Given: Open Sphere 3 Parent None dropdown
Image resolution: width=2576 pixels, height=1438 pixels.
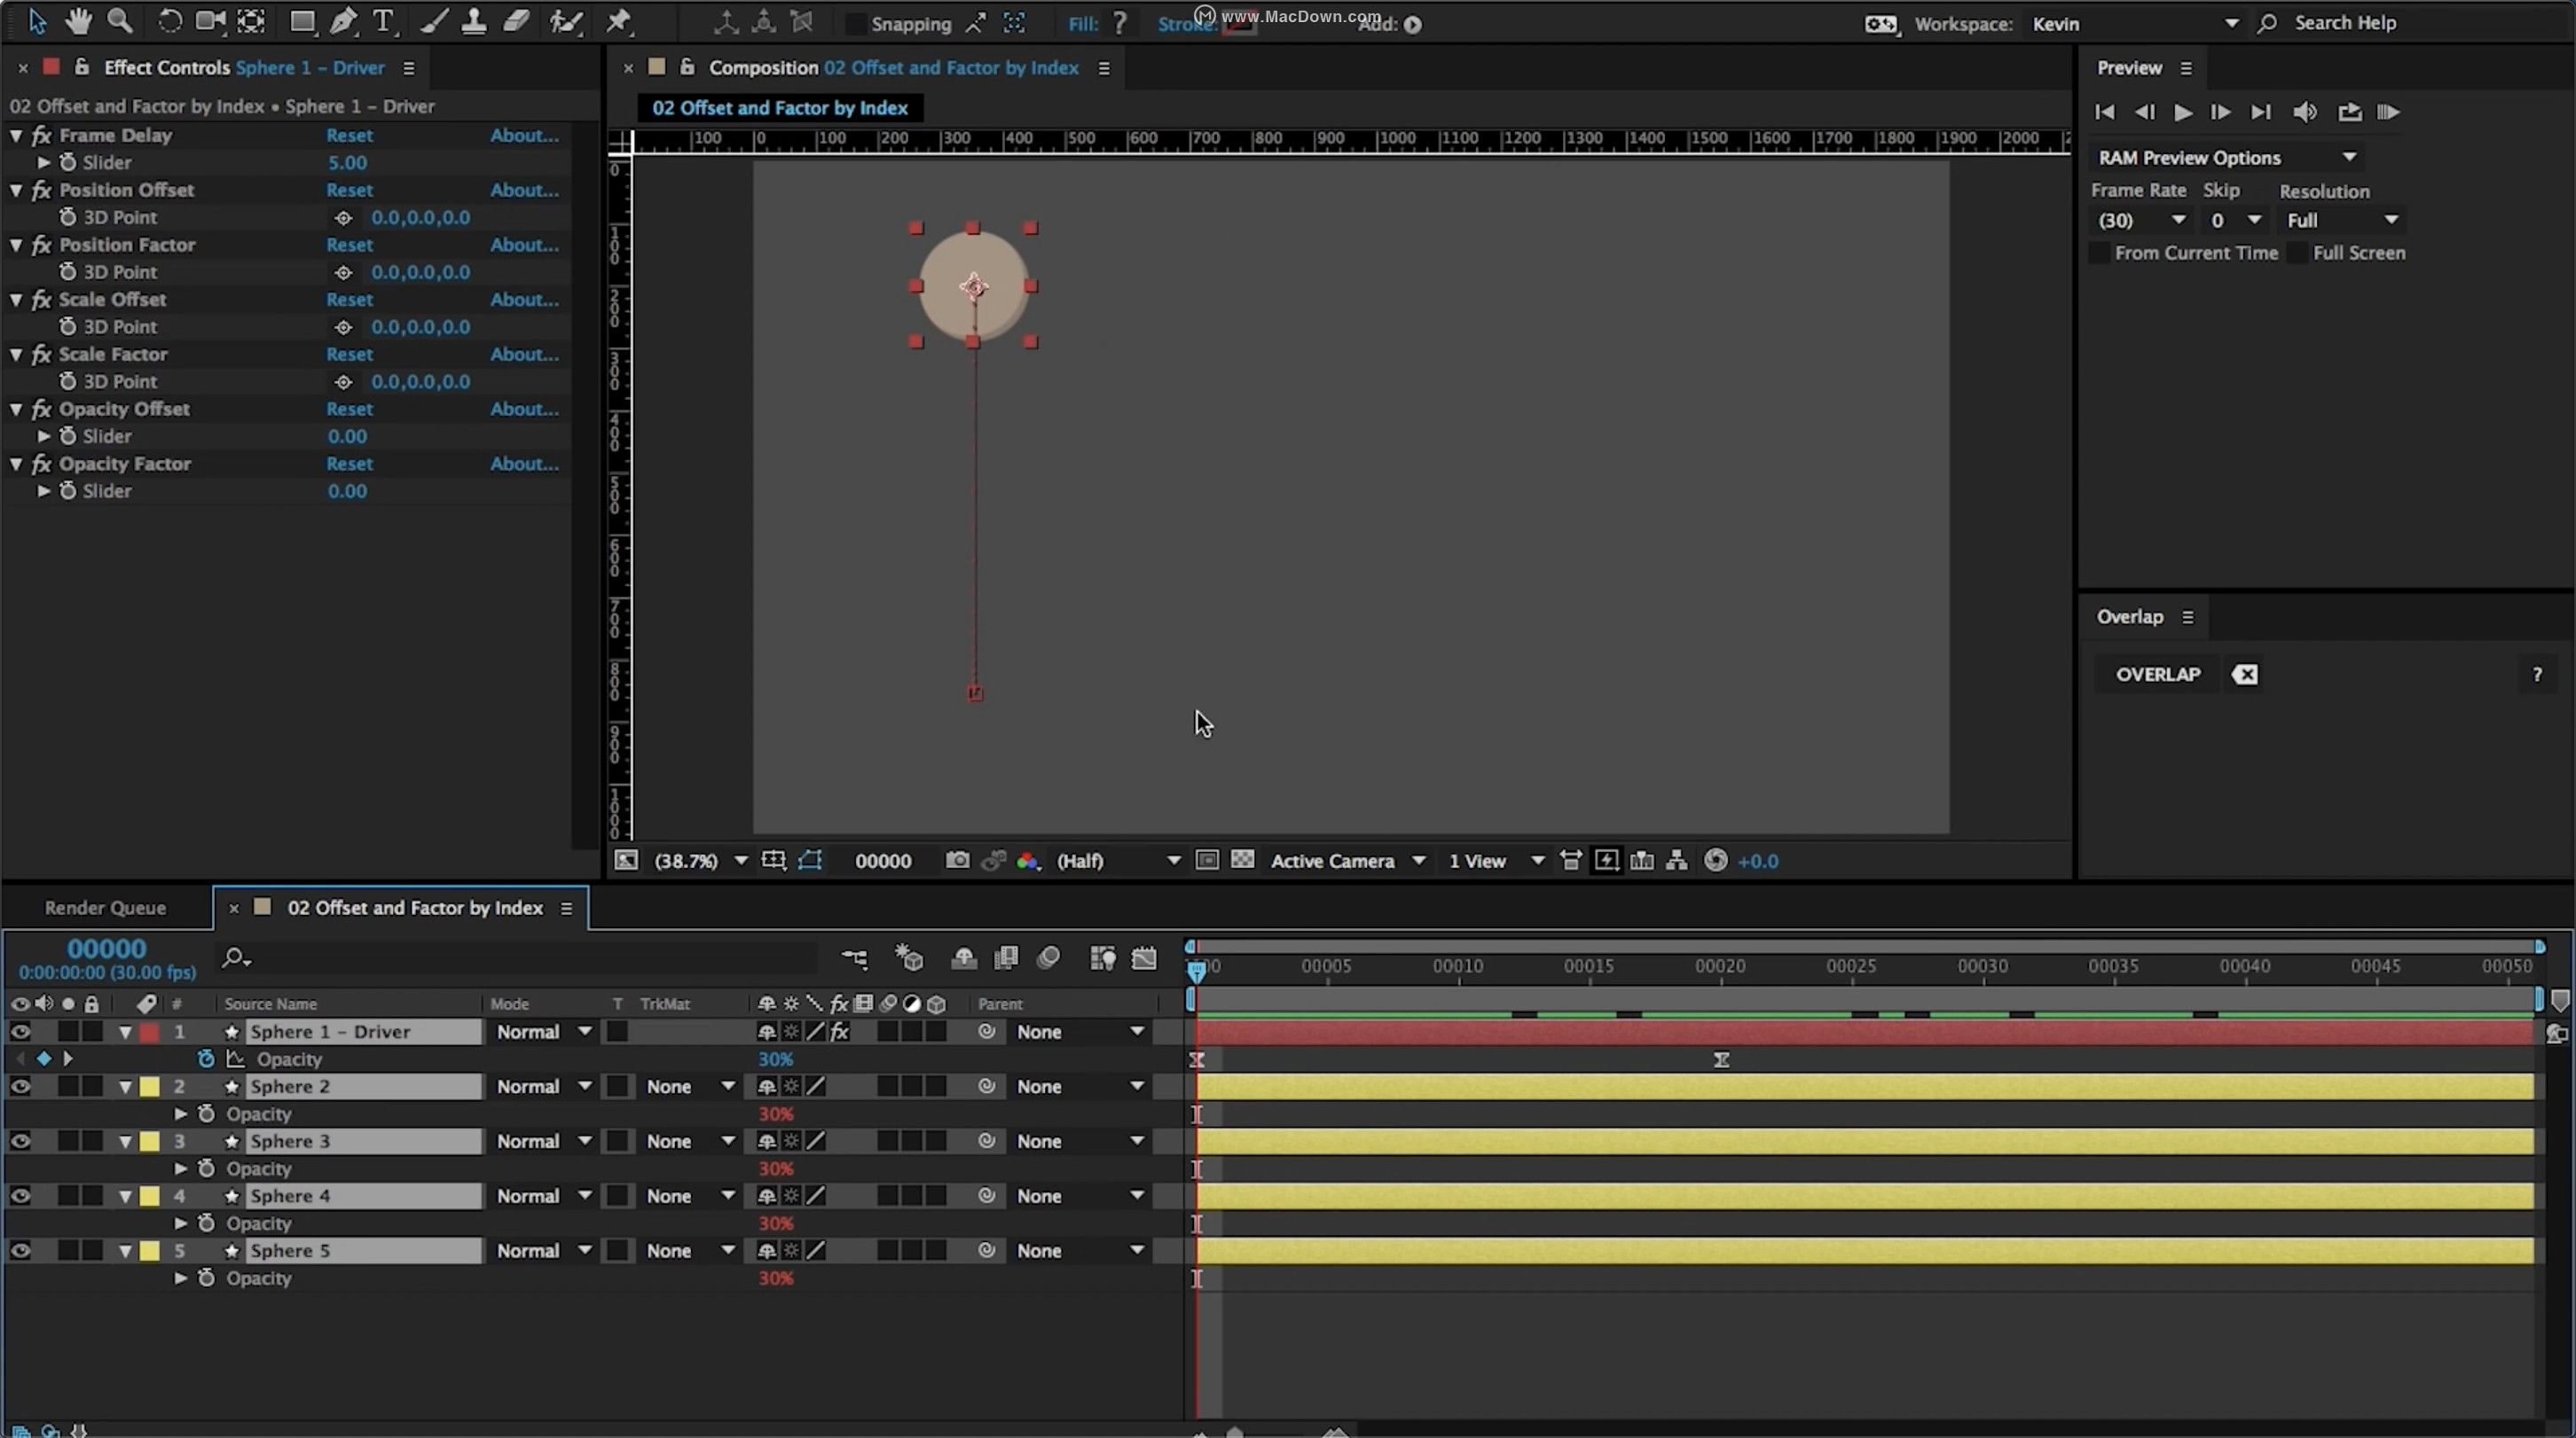Looking at the screenshot, I should 1080,1141.
